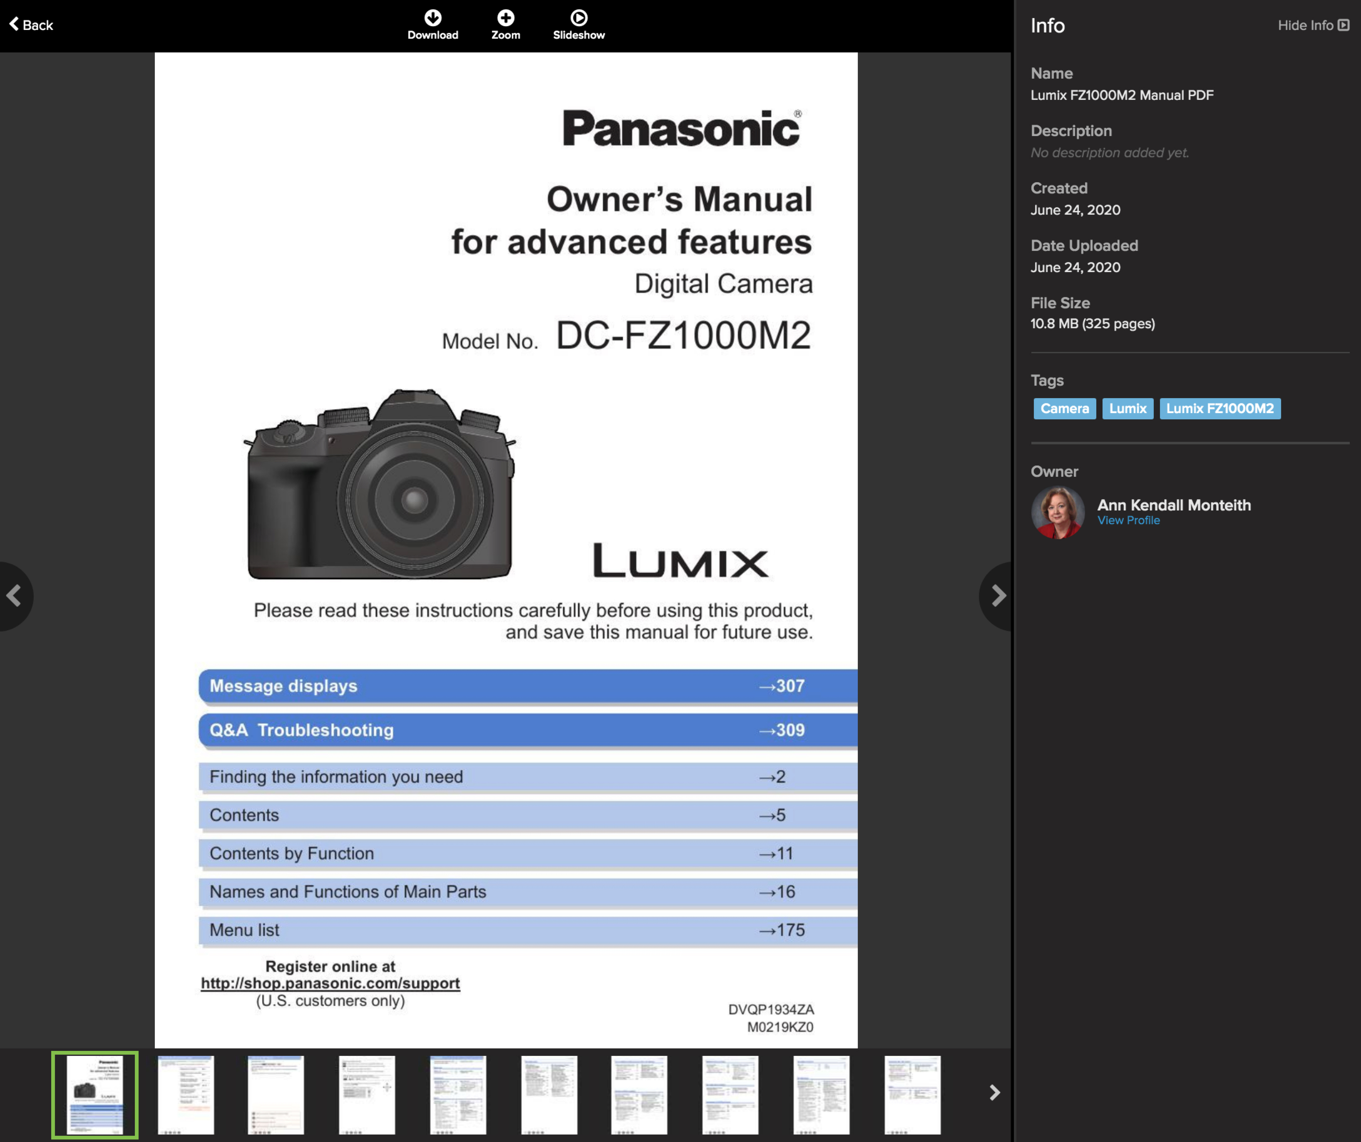Hide the Info panel
The height and width of the screenshot is (1142, 1361).
(x=1313, y=25)
